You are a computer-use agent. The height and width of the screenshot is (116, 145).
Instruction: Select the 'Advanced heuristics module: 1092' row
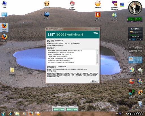[x=61, y=52]
